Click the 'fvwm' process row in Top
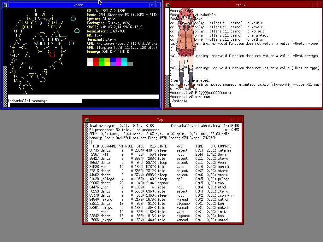 pyautogui.click(x=158, y=163)
